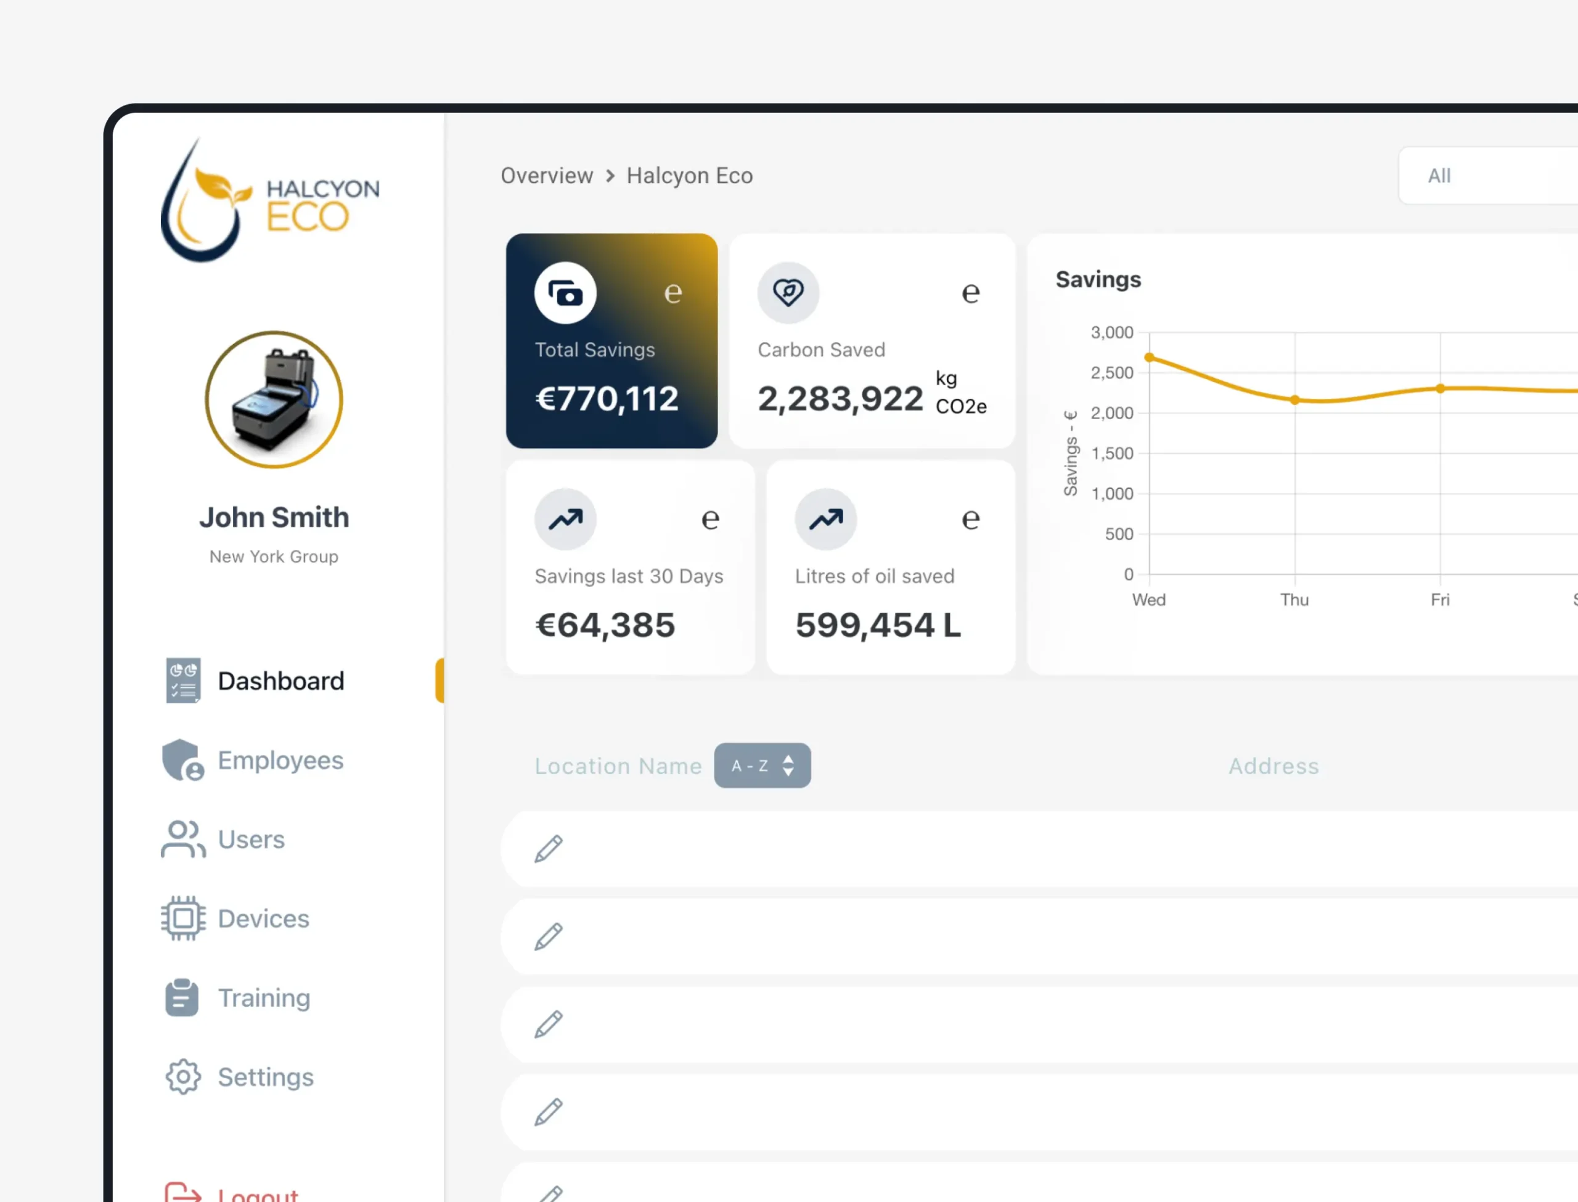
Task: Click the Halcyon Eco logo
Action: pos(269,200)
